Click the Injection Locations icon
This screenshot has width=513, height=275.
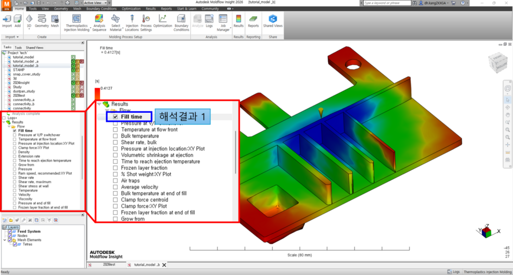click(132, 22)
